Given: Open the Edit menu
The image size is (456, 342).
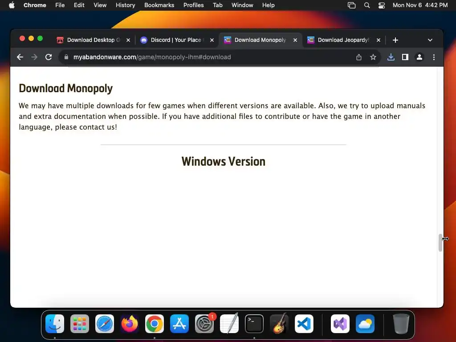Looking at the screenshot, I should [x=79, y=5].
